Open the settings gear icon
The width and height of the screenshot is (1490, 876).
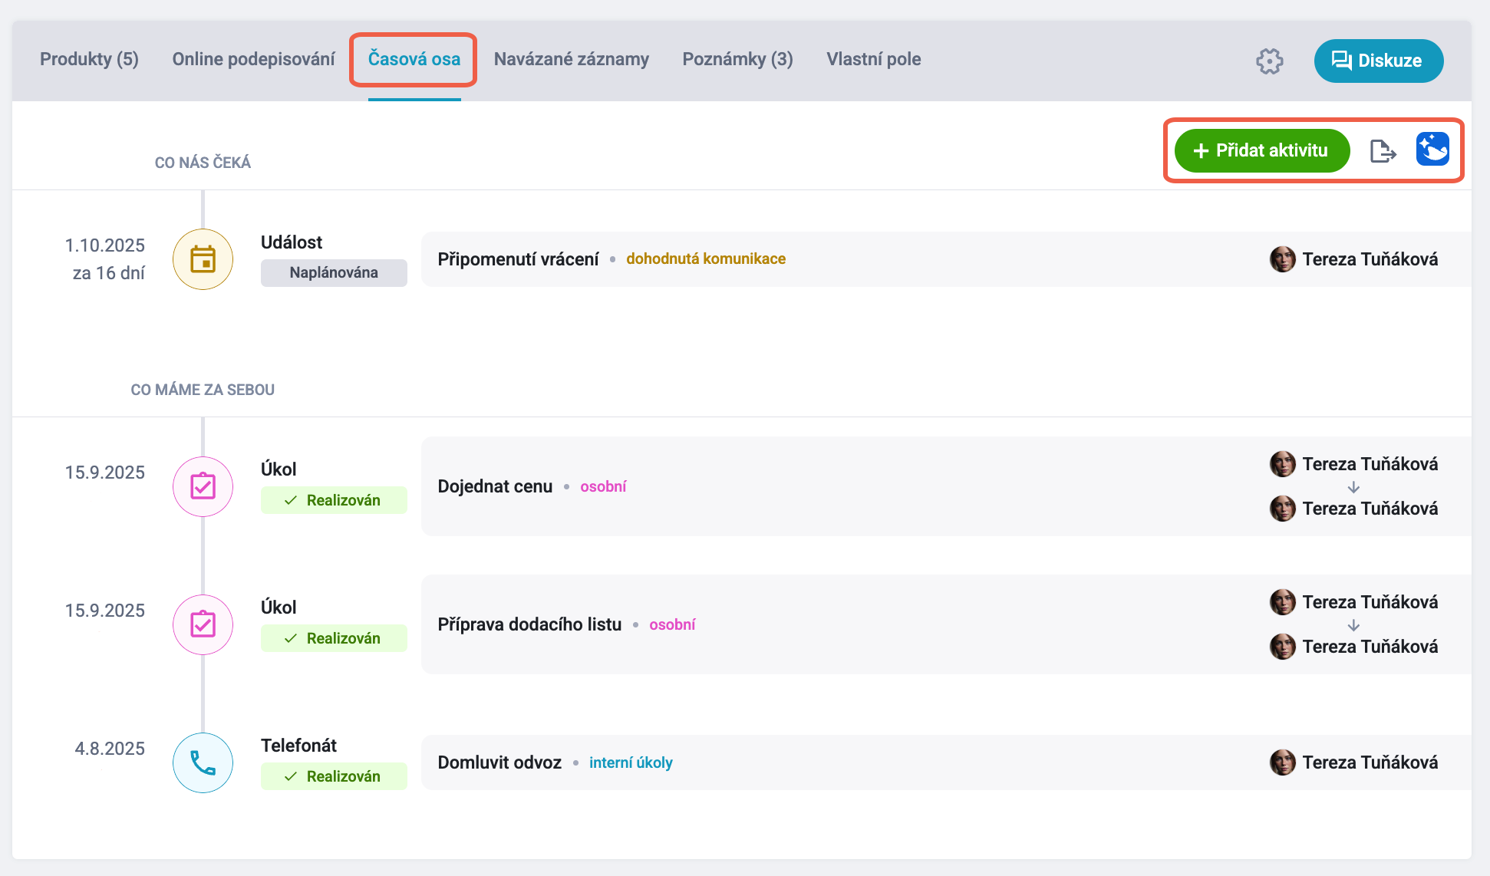click(1269, 61)
